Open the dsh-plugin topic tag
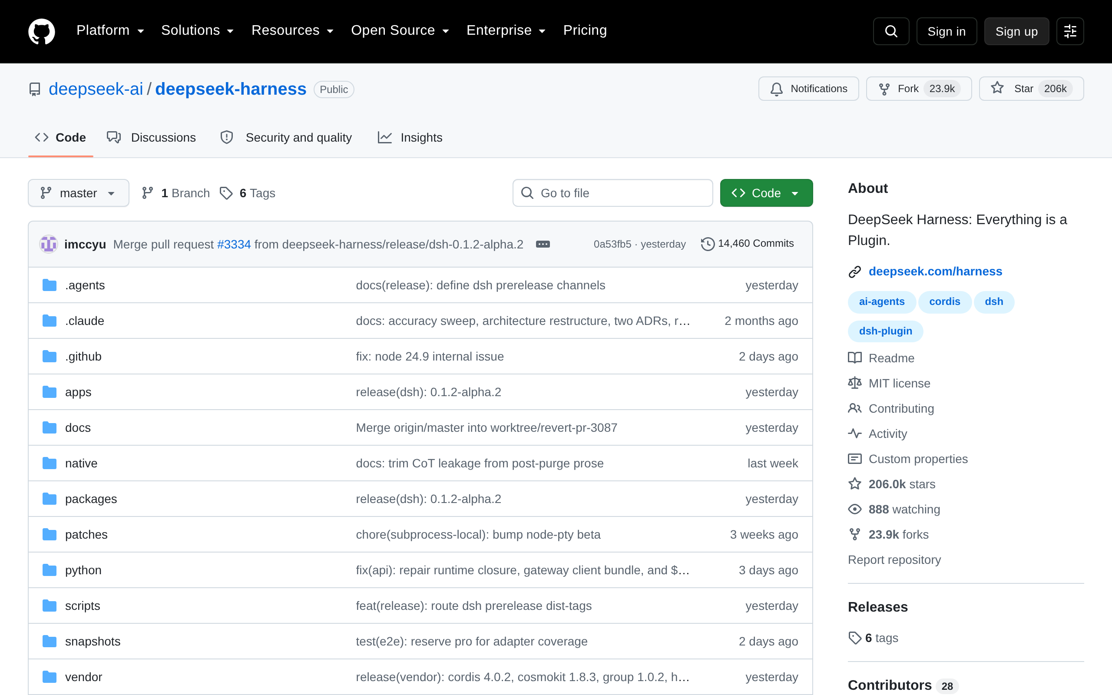 tap(885, 331)
